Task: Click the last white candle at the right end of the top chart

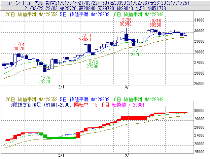Action: (x=185, y=34)
